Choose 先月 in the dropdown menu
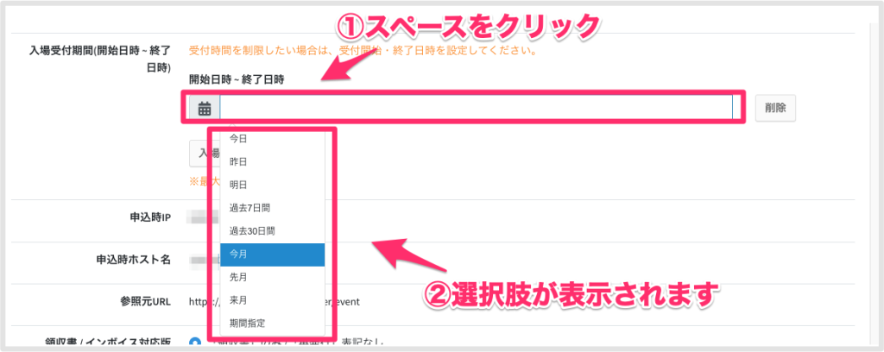This screenshot has height=352, width=884. [x=272, y=277]
